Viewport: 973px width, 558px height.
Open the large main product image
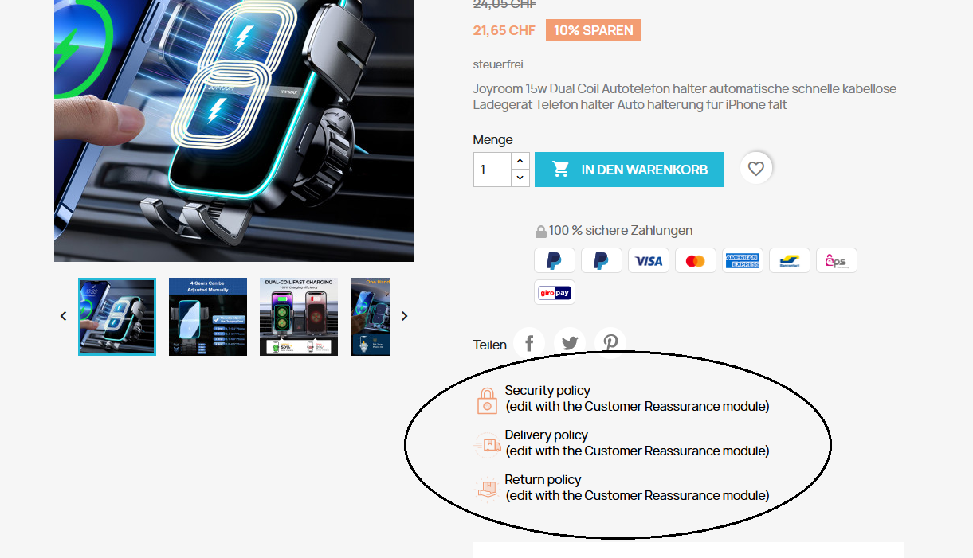click(234, 131)
